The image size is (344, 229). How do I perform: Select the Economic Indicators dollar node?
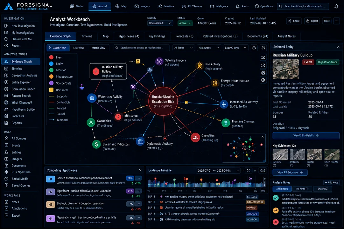click(96, 144)
